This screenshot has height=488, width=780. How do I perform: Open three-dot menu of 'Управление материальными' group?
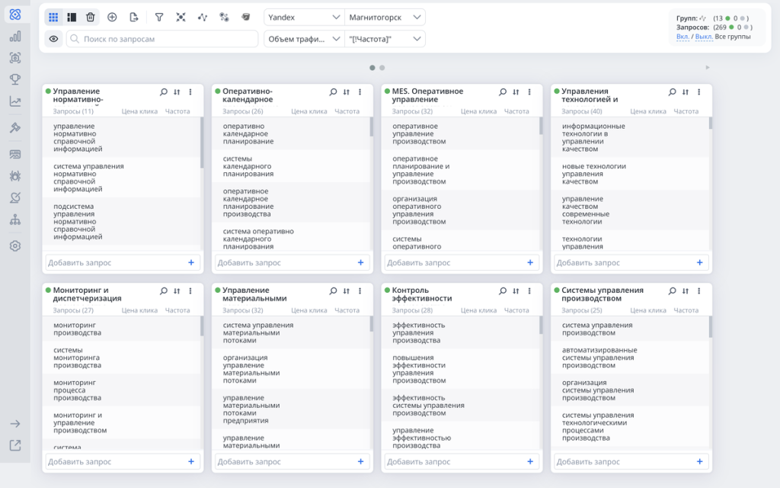(360, 291)
